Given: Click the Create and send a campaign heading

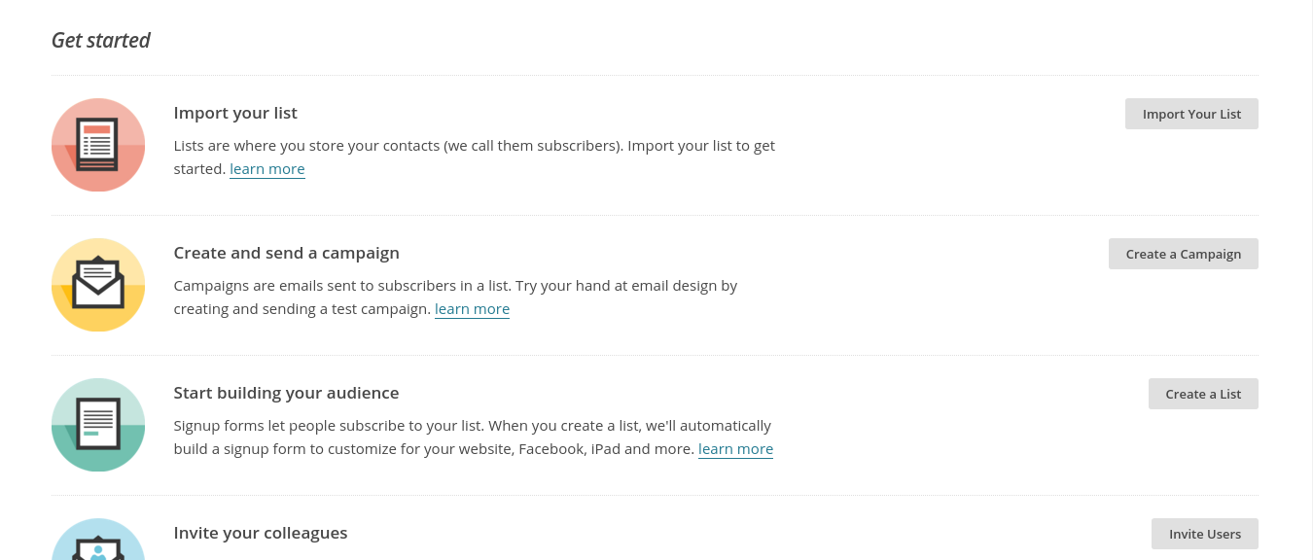Looking at the screenshot, I should pos(286,253).
